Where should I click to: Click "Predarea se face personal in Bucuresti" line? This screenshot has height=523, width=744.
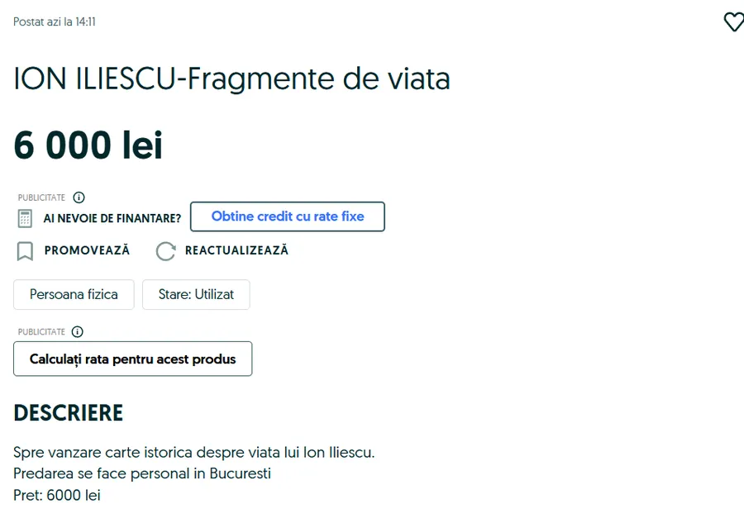coord(142,474)
